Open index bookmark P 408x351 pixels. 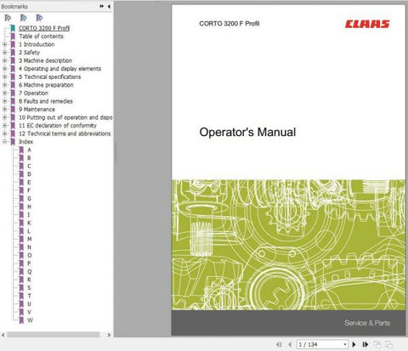pyautogui.click(x=29, y=263)
